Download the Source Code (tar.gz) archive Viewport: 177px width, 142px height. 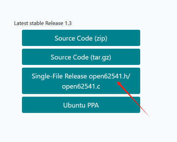(x=81, y=57)
